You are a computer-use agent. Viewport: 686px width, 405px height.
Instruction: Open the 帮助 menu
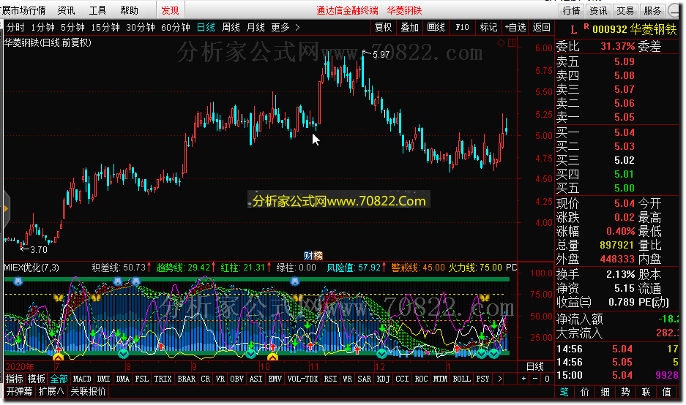pos(129,10)
